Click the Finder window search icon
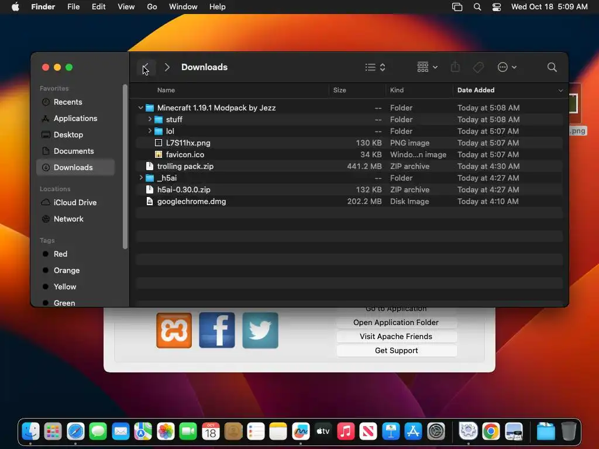The width and height of the screenshot is (599, 449). point(552,68)
